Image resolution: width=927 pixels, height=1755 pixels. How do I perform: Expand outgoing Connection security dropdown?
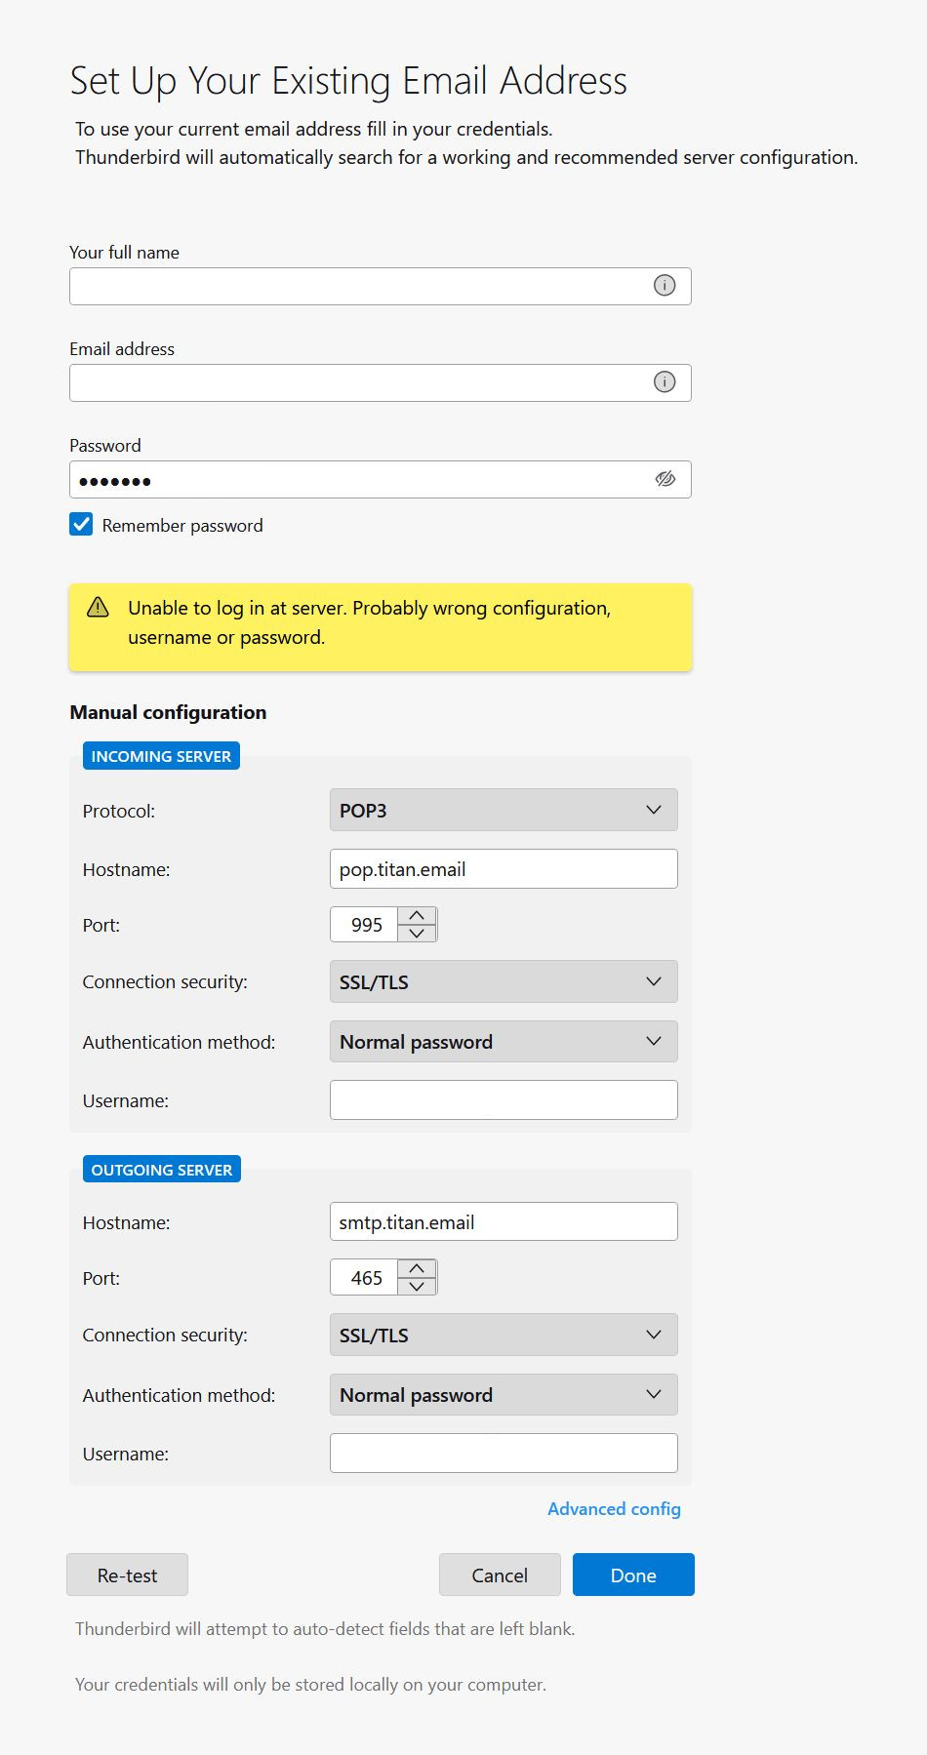pyautogui.click(x=503, y=1335)
